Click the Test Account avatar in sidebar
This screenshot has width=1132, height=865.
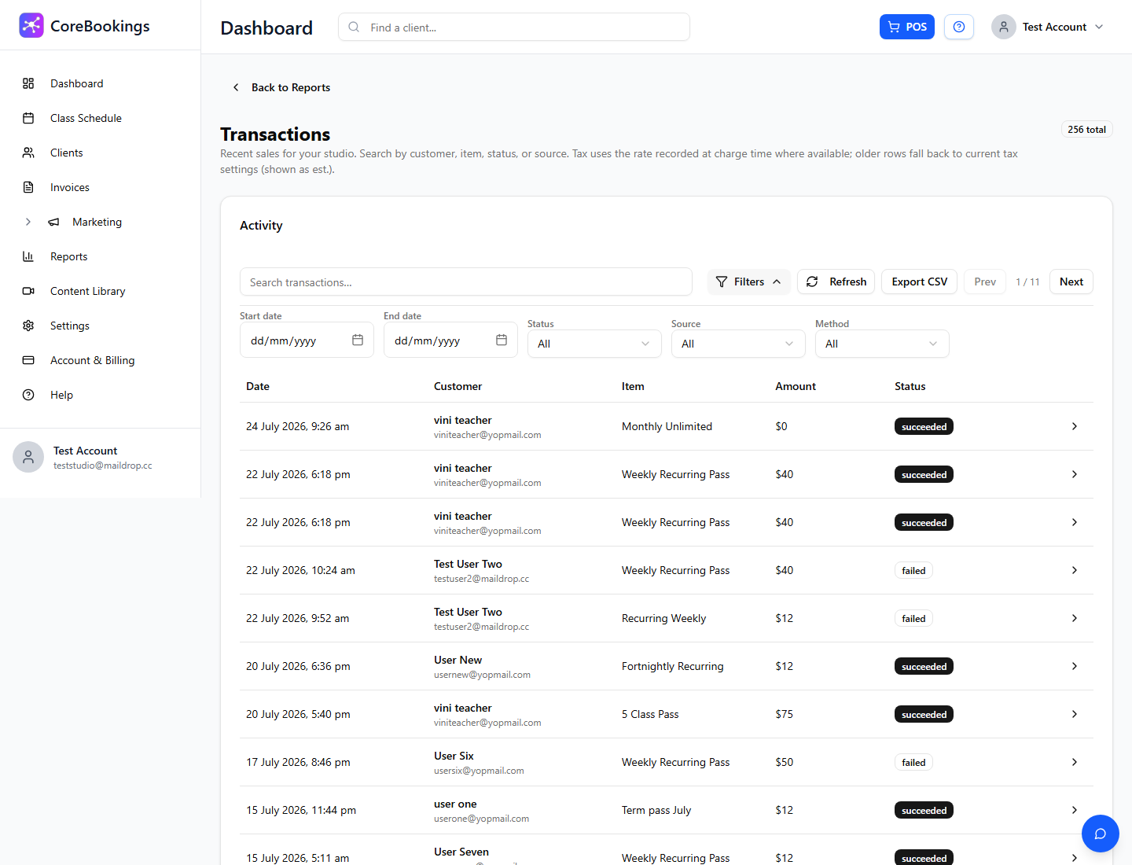[28, 457]
